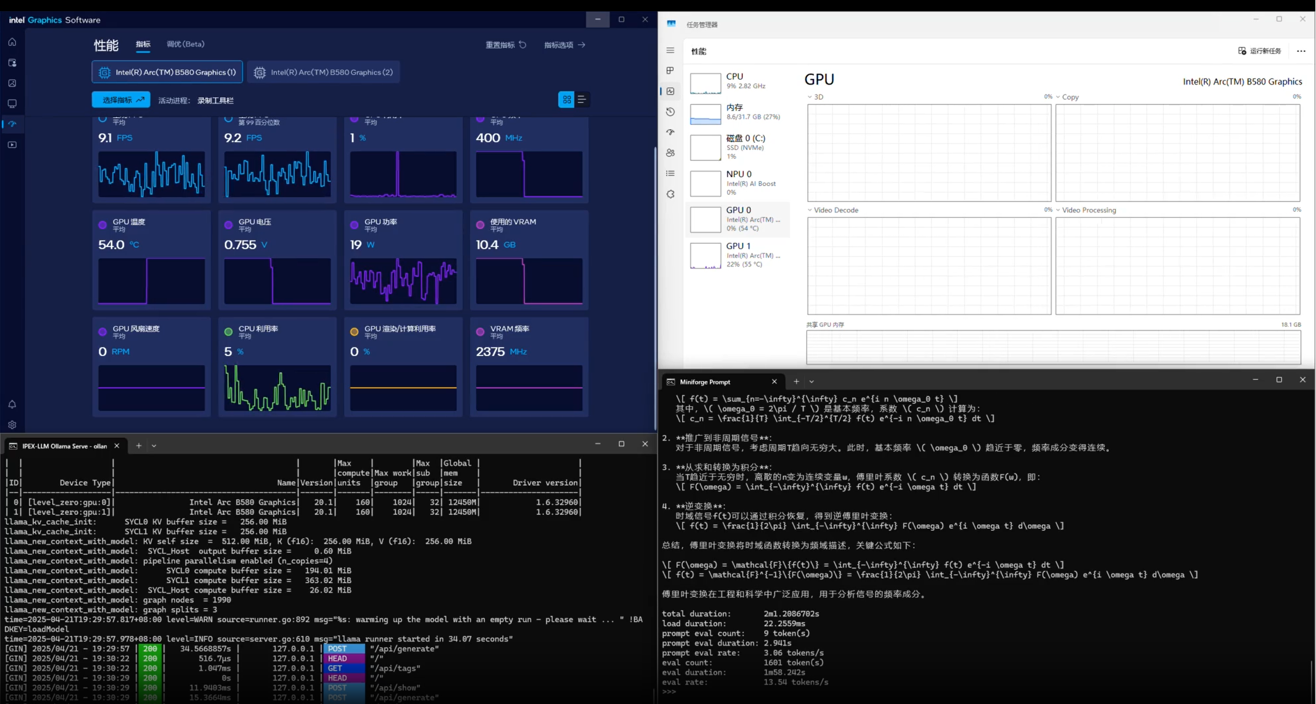Select the 指标 tab
Viewport: 1316px width, 704px height.
click(x=143, y=45)
